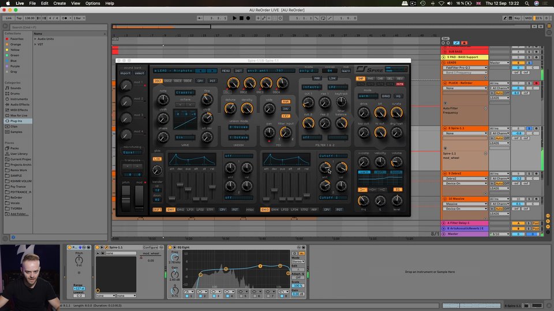The height and width of the screenshot is (311, 554).
Task: Click the Spire glide knob
Action: 157,170
